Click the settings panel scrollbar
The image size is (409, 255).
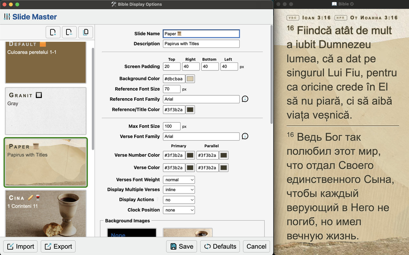point(272,75)
